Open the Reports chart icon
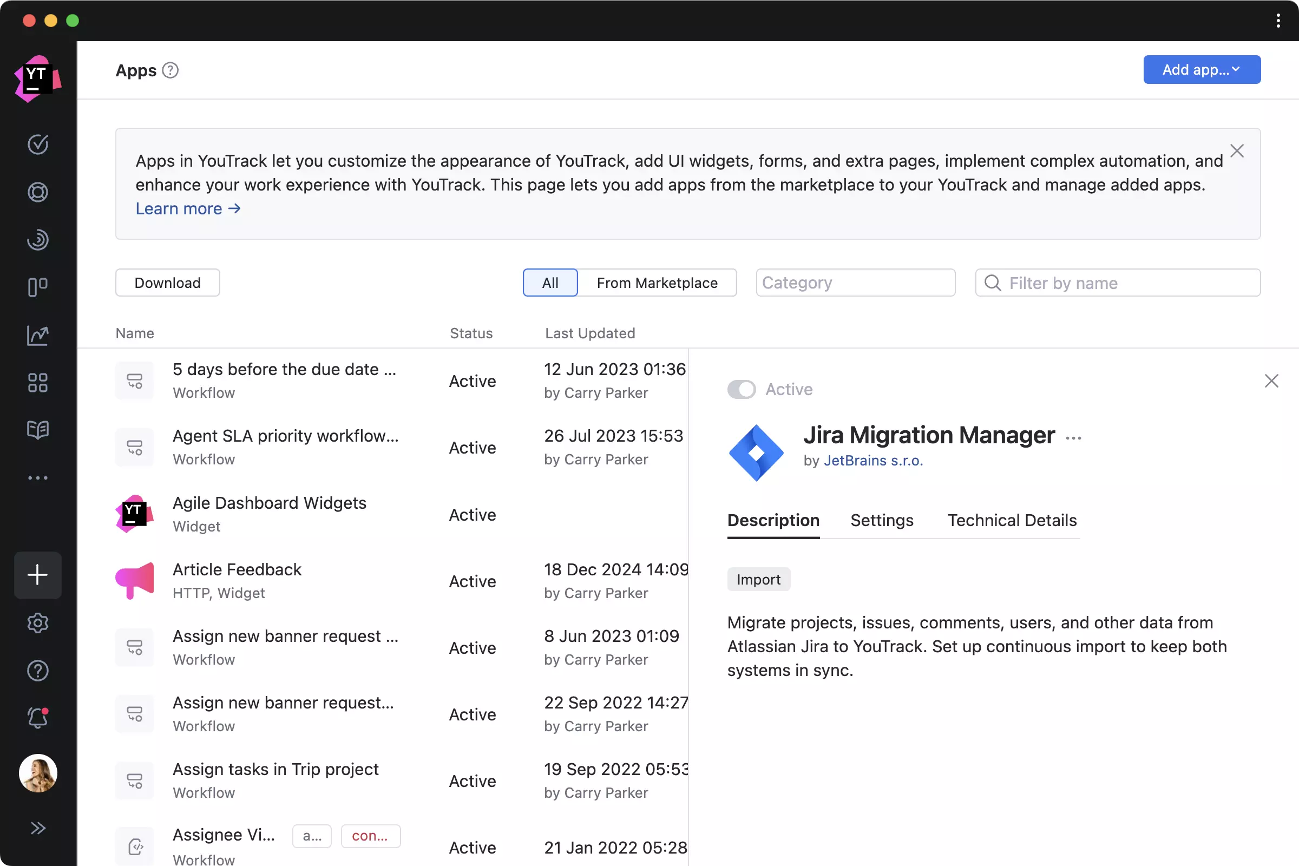The height and width of the screenshot is (866, 1299). point(37,335)
